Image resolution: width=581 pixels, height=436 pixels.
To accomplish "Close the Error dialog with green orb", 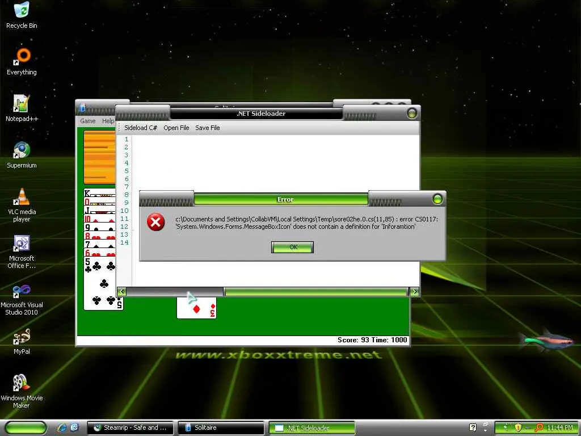I will 437,199.
